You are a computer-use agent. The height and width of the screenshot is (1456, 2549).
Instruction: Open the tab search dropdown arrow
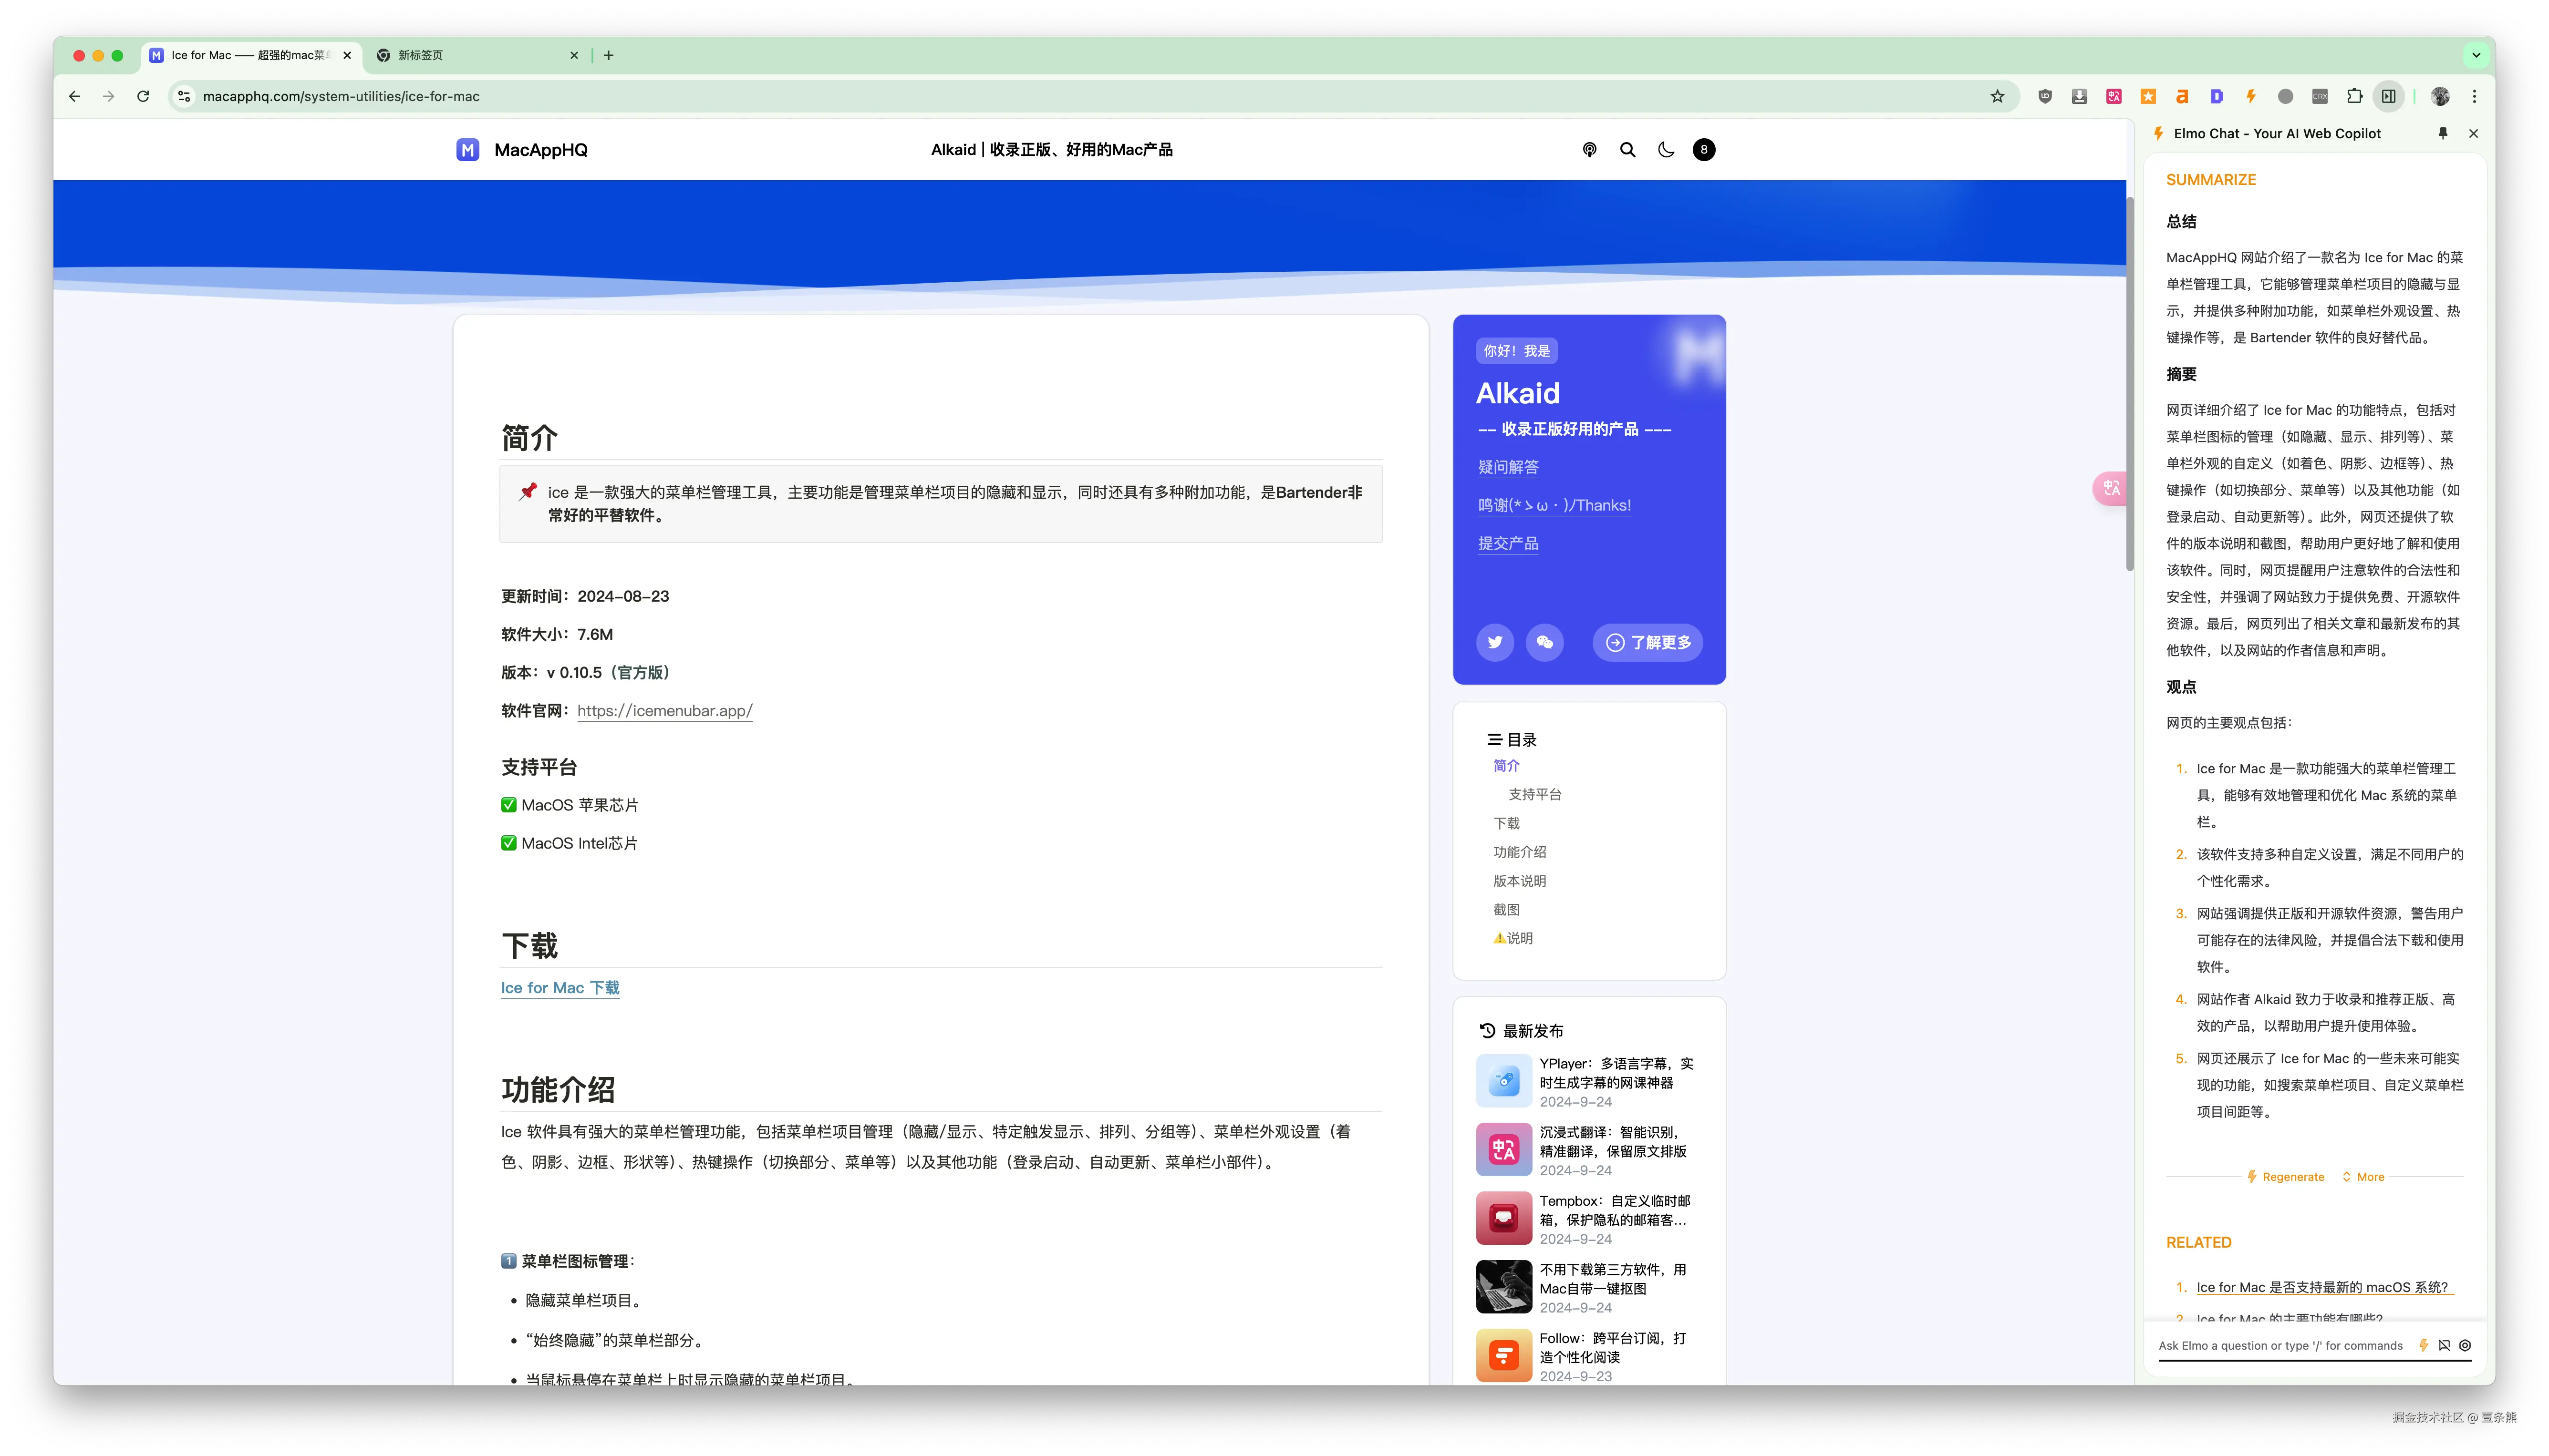tap(2476, 55)
